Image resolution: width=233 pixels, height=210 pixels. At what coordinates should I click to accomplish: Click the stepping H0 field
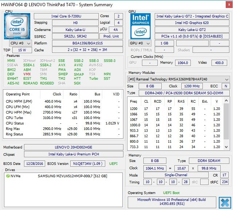(x=75, y=23)
